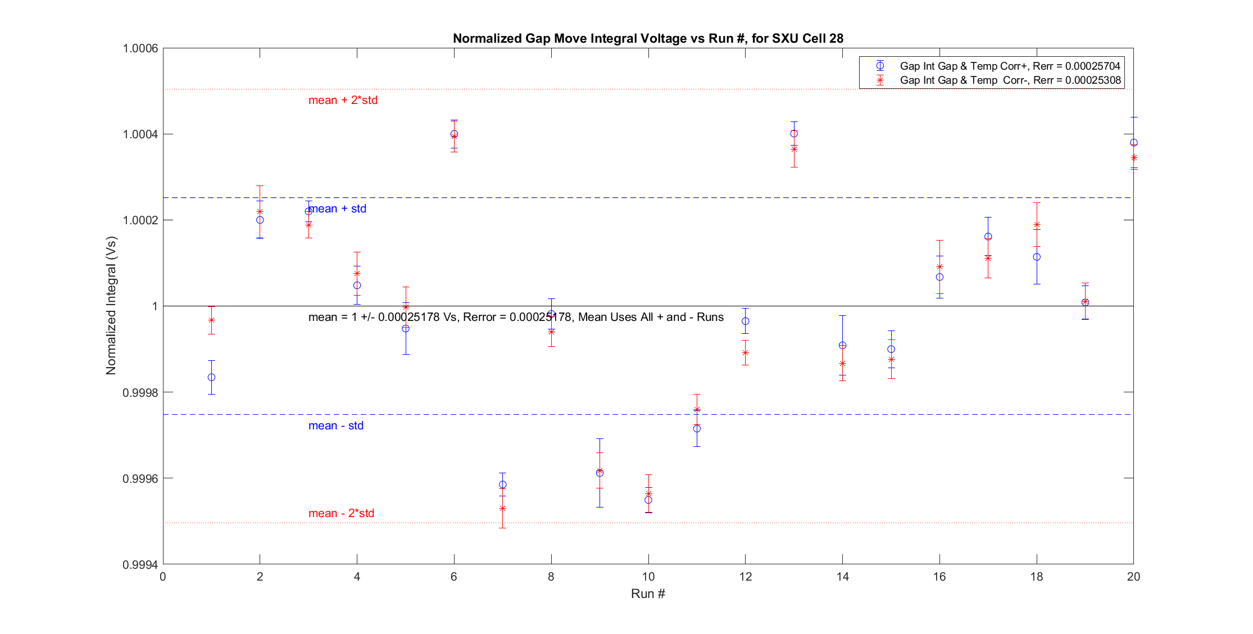Select the plot title text
The image size is (1253, 634).
click(x=648, y=38)
